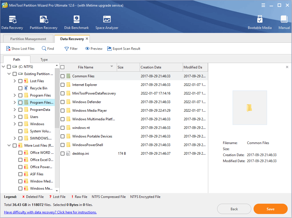The width and height of the screenshot is (292, 218).
Task: Tick the desktop.ini checkbox
Action: [x=63, y=154]
